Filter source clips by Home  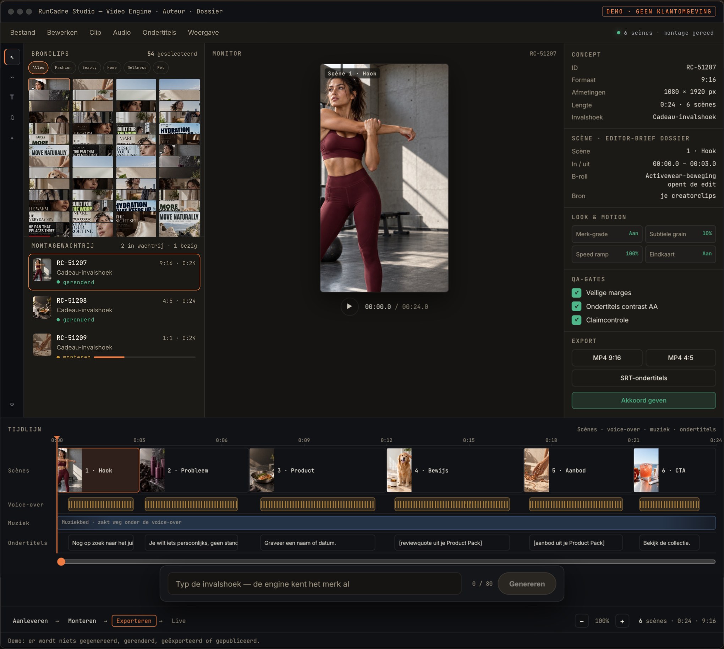112,68
